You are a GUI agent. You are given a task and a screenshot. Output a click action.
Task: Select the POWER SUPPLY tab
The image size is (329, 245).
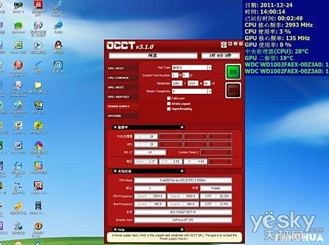coord(122,107)
